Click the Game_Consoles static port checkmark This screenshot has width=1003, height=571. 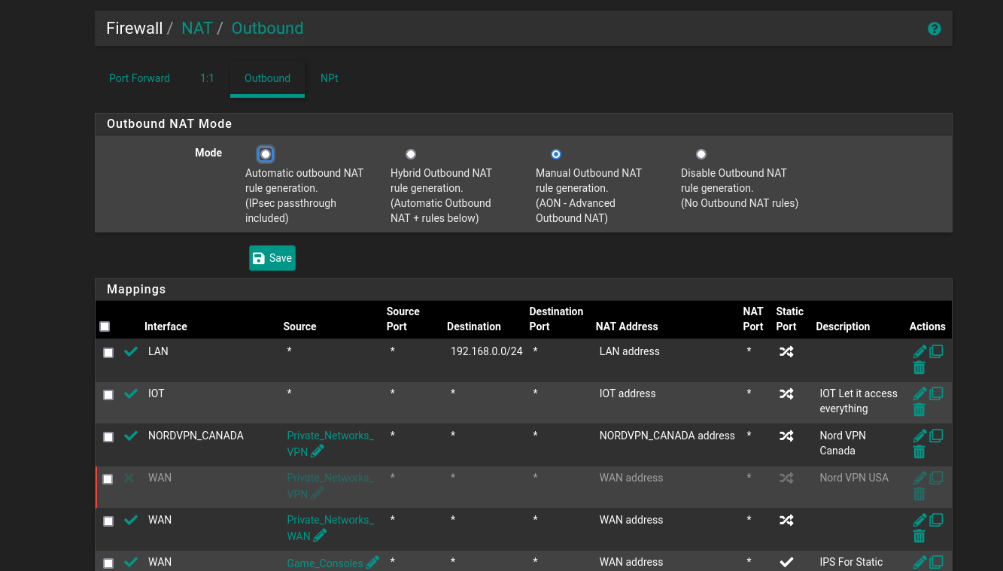pos(786,562)
